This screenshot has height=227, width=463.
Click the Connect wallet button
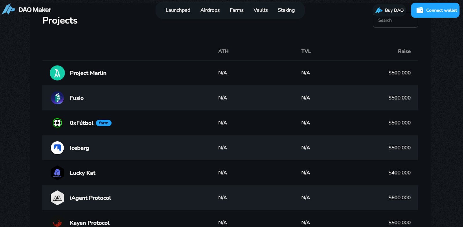click(x=435, y=10)
